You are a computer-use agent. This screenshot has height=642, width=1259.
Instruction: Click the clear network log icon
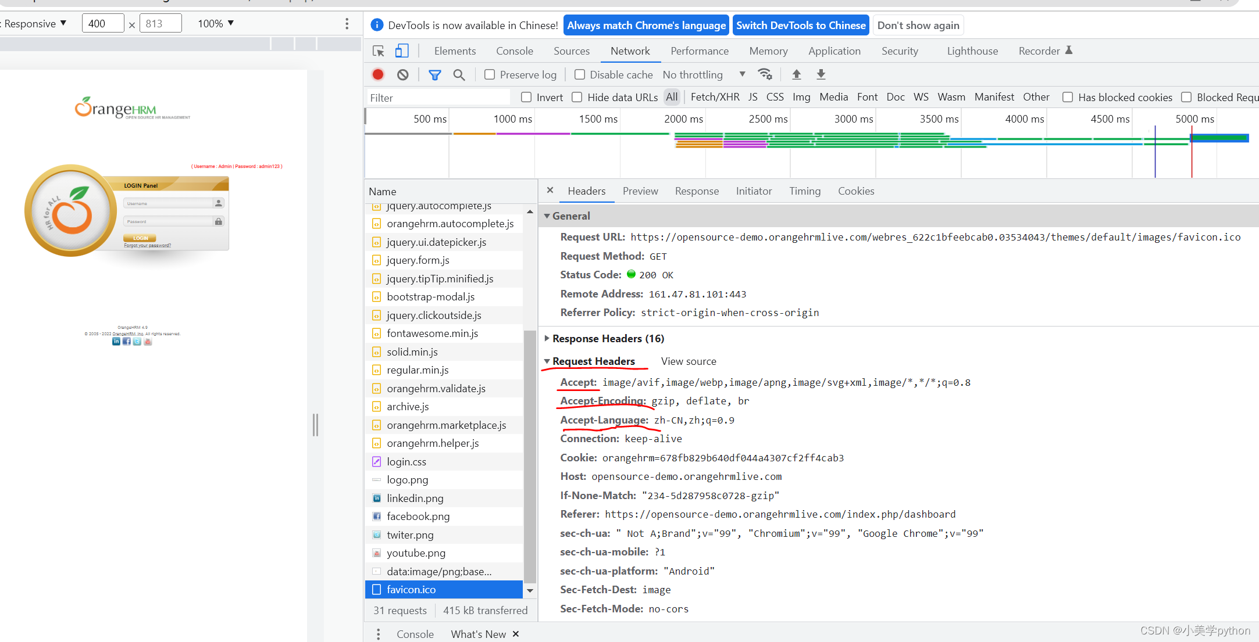(x=402, y=74)
